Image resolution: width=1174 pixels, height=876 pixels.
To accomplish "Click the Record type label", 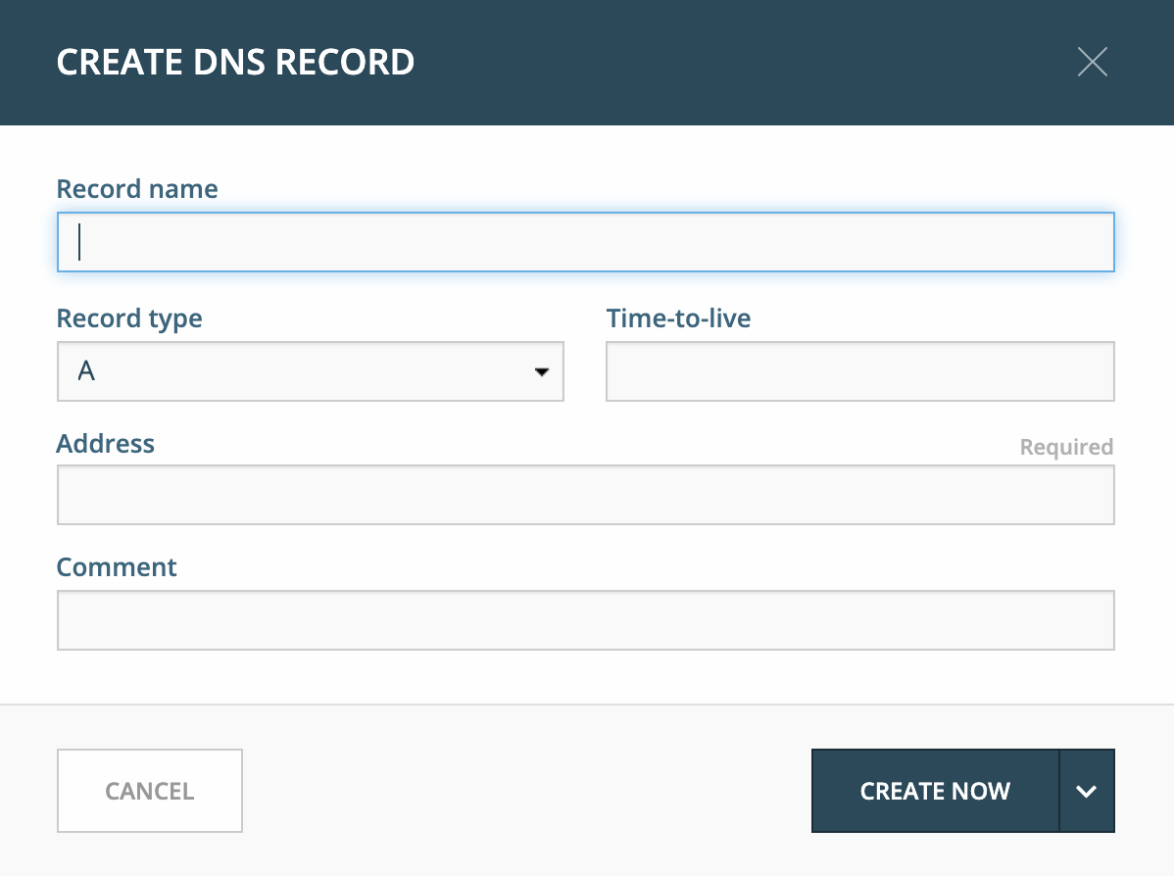I will coord(129,318).
